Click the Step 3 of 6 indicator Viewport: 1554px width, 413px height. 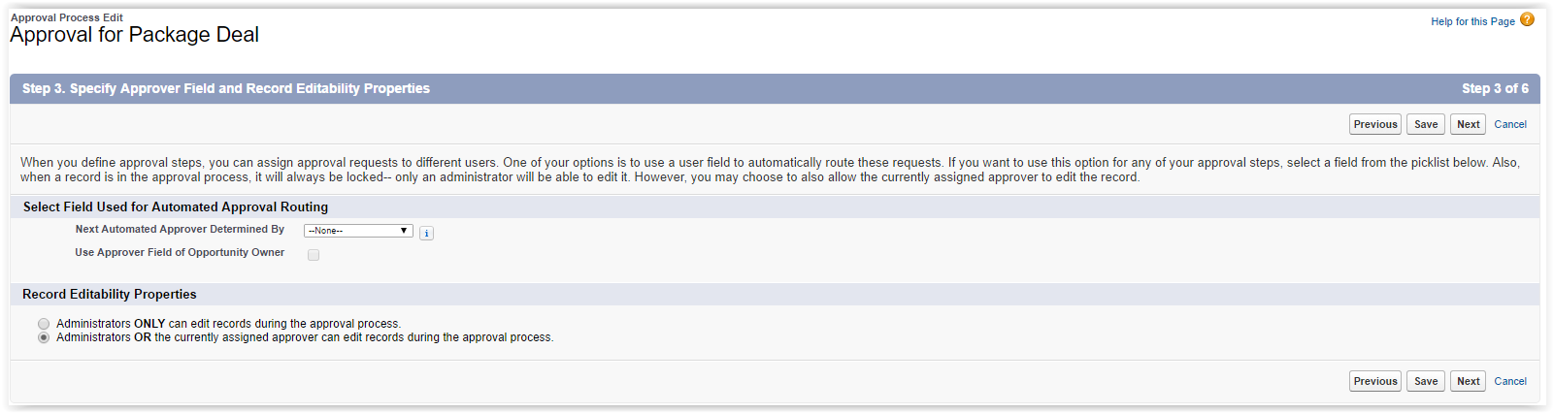pos(1495,88)
